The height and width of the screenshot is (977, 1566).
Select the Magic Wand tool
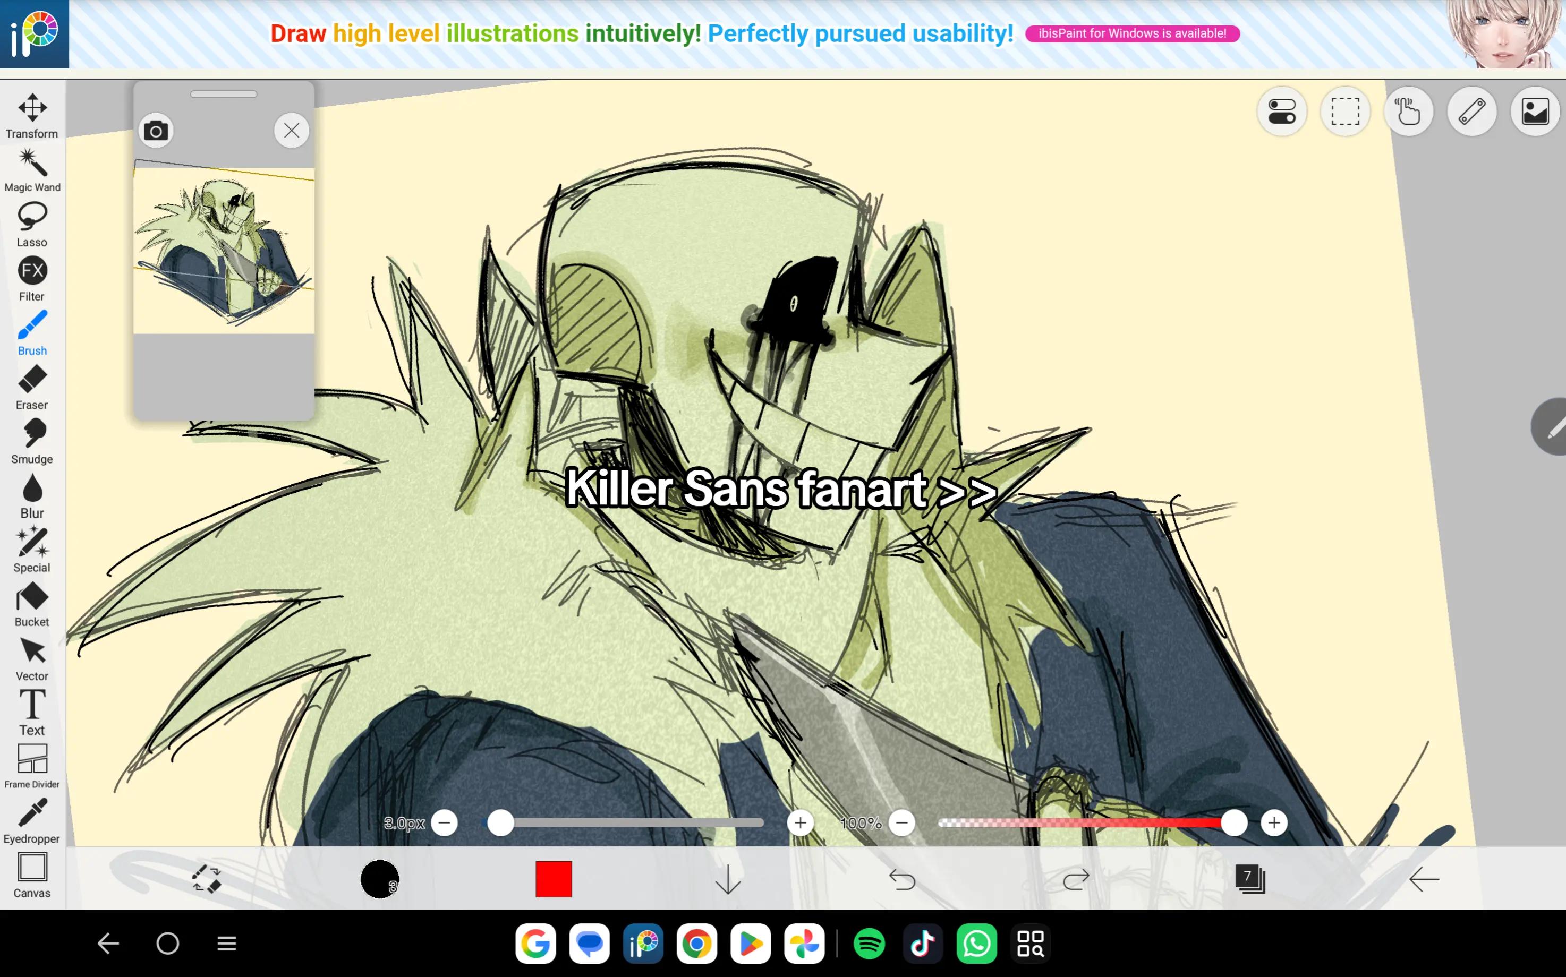[x=32, y=170]
